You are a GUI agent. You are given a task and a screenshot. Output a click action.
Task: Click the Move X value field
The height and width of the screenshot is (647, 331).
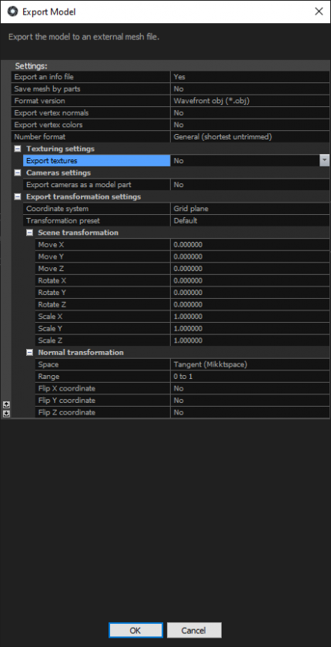tap(250, 245)
